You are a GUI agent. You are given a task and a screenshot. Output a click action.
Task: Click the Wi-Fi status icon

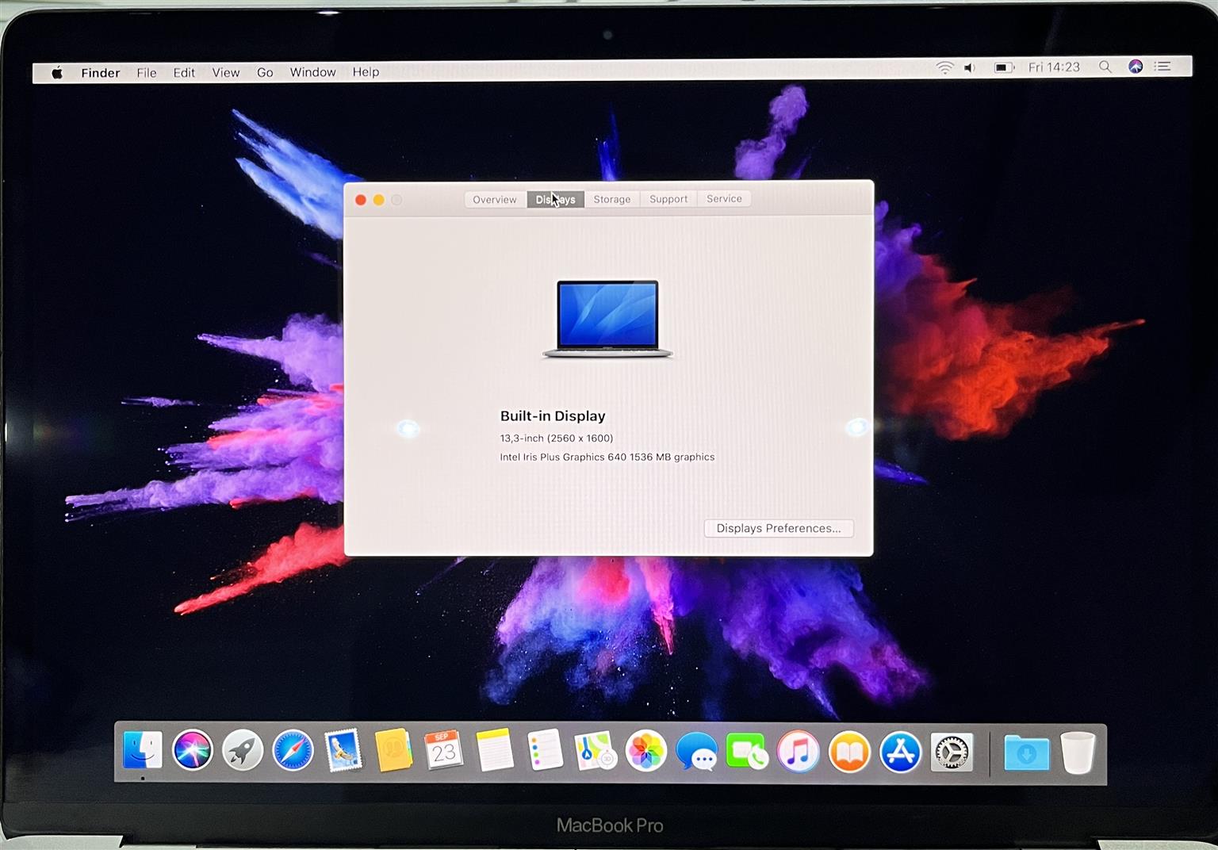click(944, 68)
